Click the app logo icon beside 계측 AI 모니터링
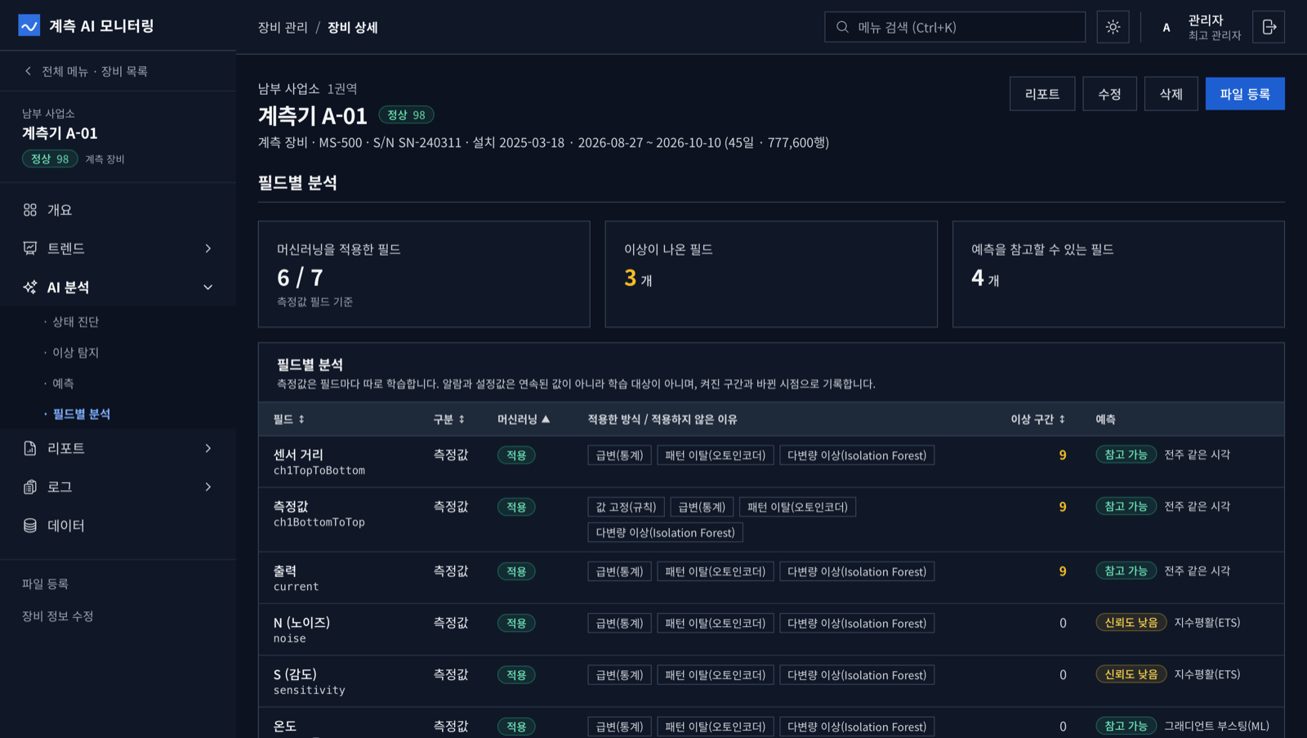Viewport: 1307px width, 738px height. click(29, 26)
